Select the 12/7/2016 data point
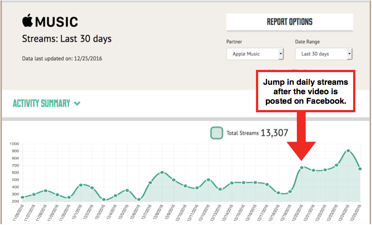 coord(150,183)
